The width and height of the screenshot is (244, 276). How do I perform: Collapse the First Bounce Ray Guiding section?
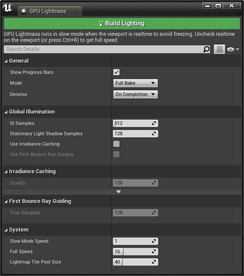(6, 201)
